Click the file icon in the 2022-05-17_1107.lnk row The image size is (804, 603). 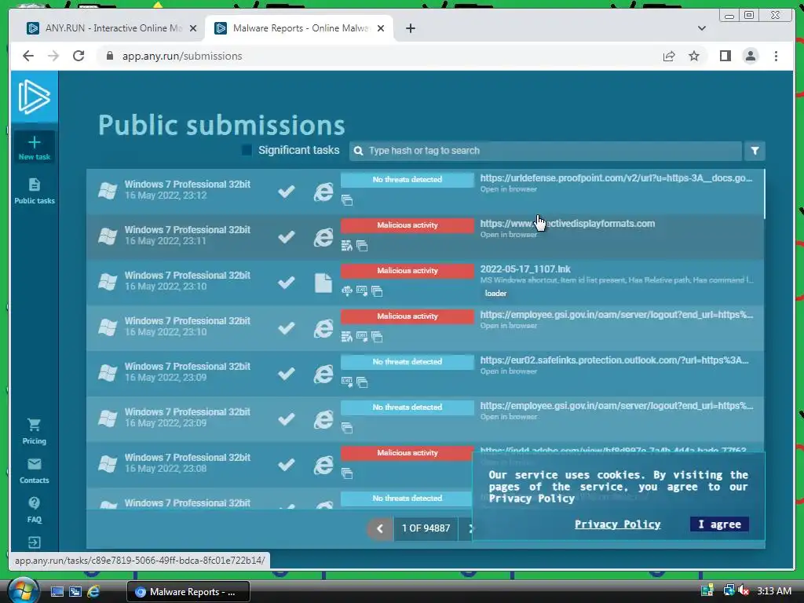click(x=323, y=283)
